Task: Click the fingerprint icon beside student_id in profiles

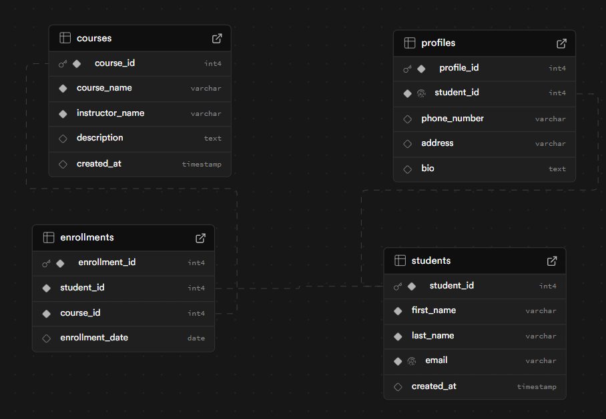Action: tap(421, 93)
